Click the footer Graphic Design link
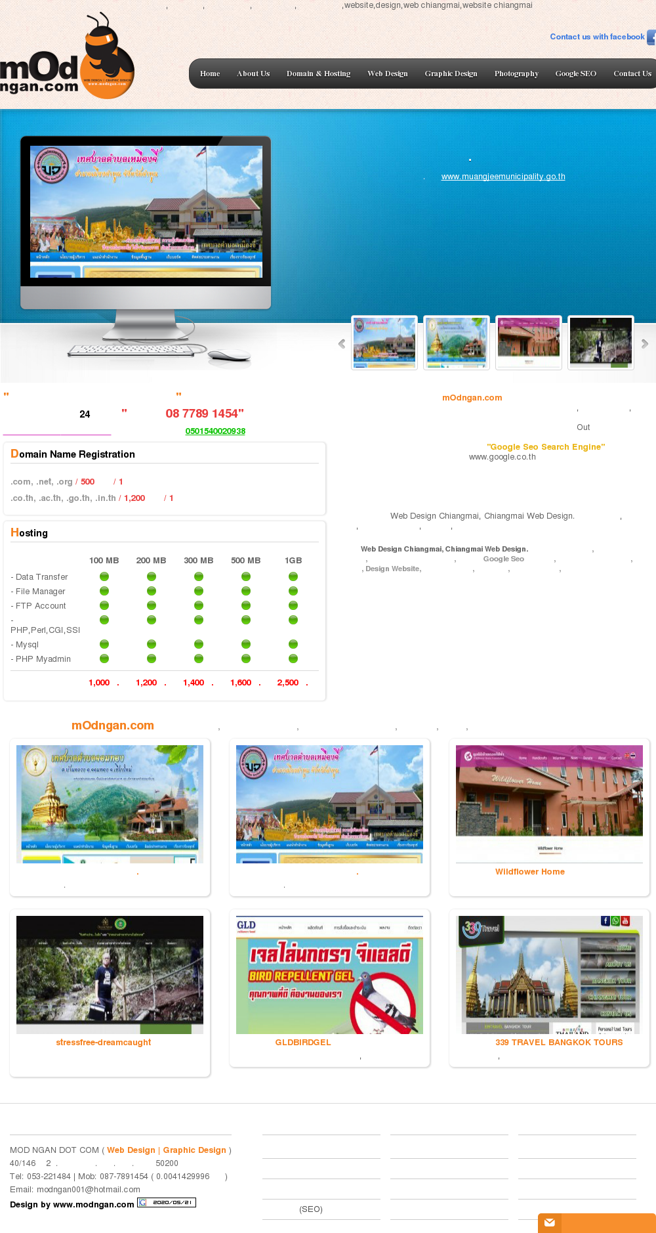Image resolution: width=656 pixels, height=1233 pixels. tap(194, 1150)
